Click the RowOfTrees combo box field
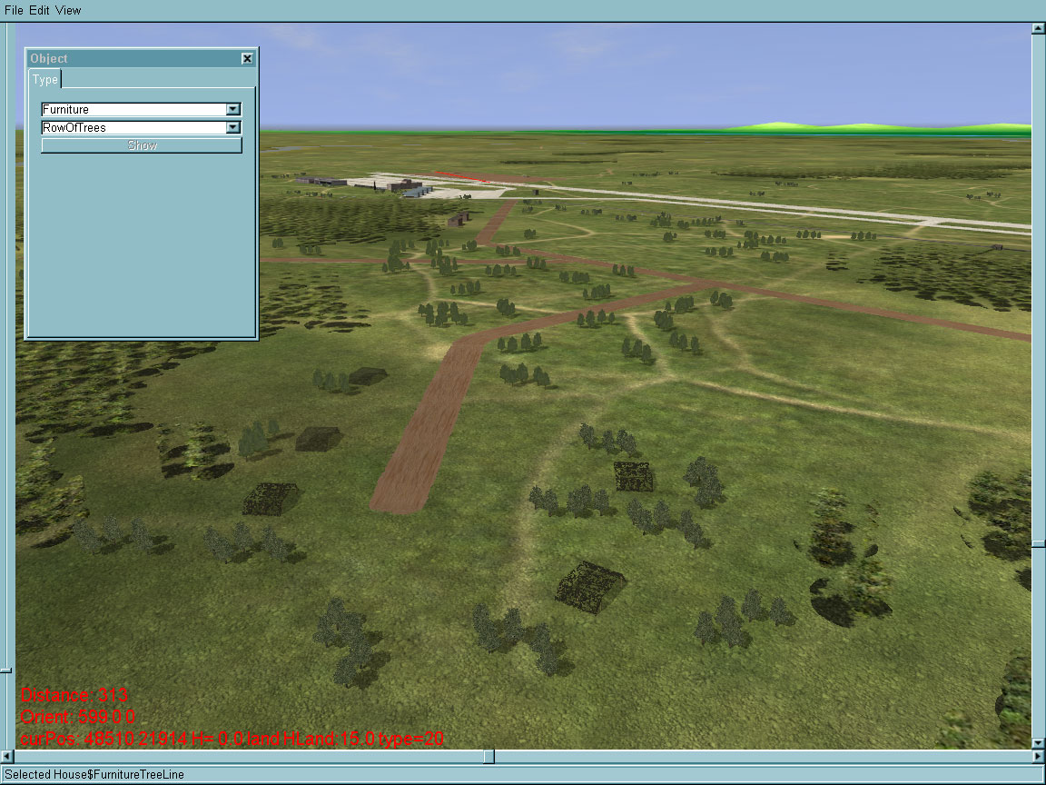This screenshot has height=785, width=1046. (x=133, y=127)
